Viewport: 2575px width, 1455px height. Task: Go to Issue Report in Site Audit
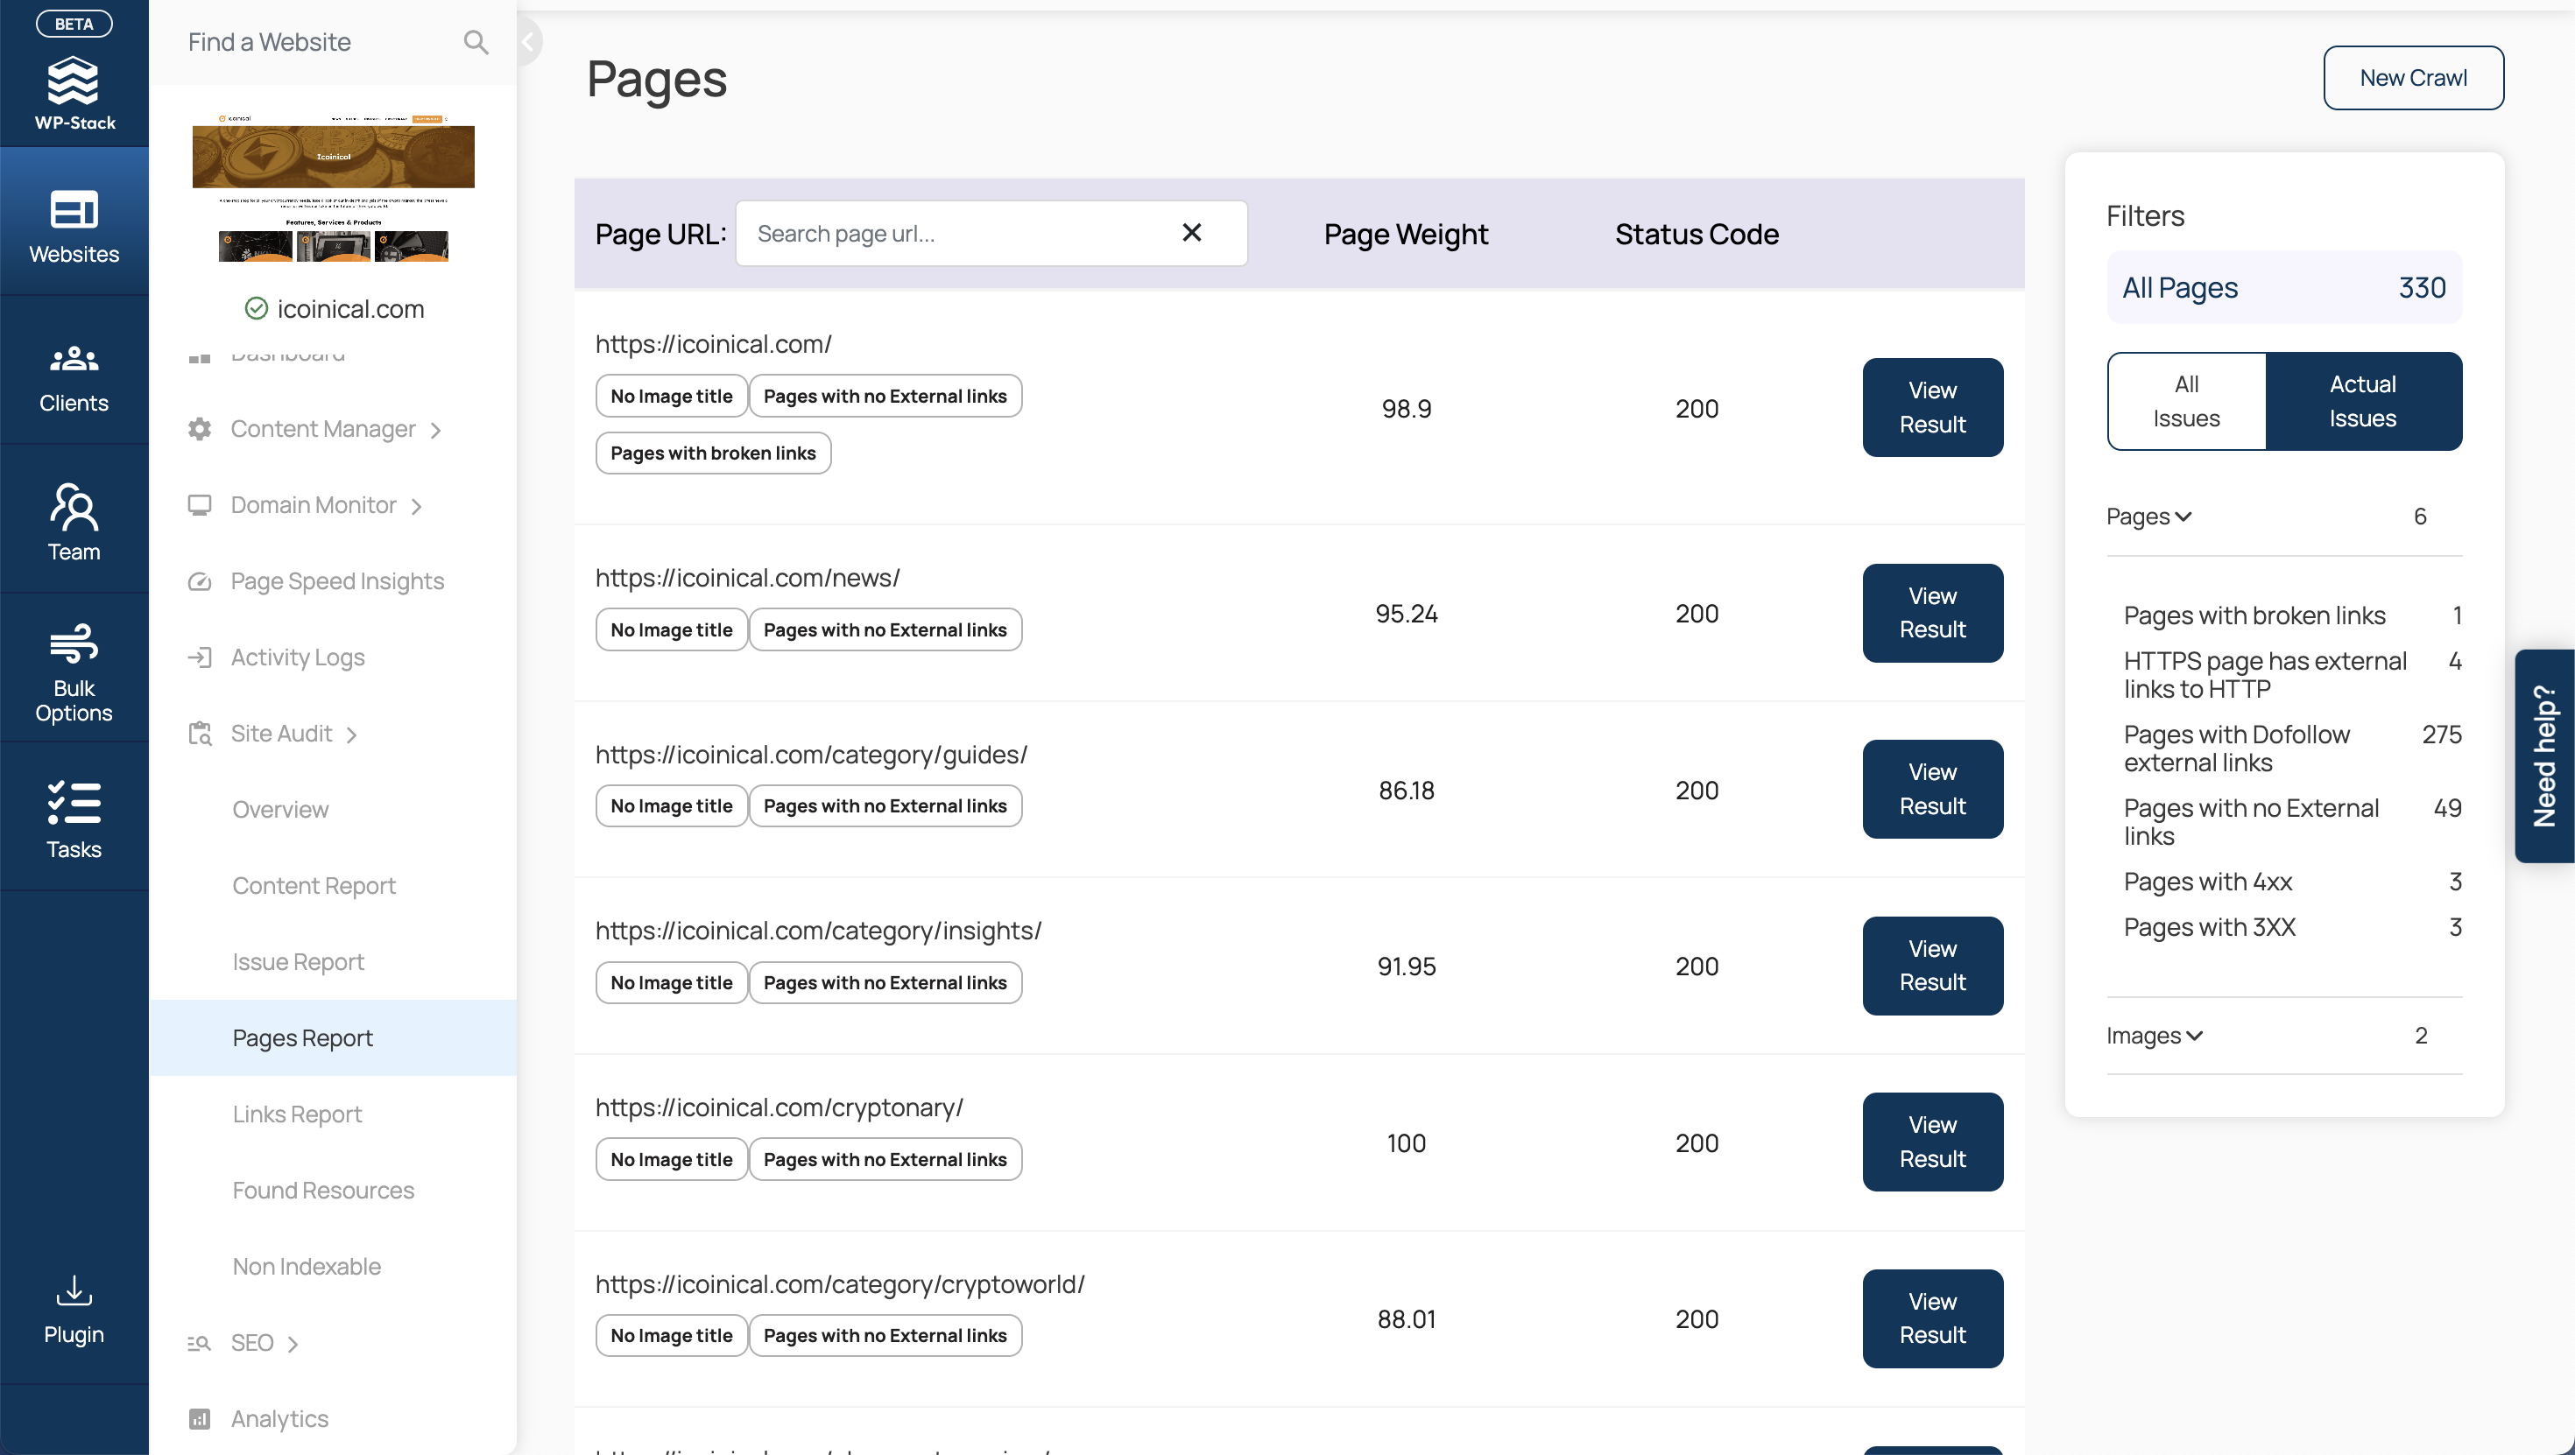(x=298, y=962)
